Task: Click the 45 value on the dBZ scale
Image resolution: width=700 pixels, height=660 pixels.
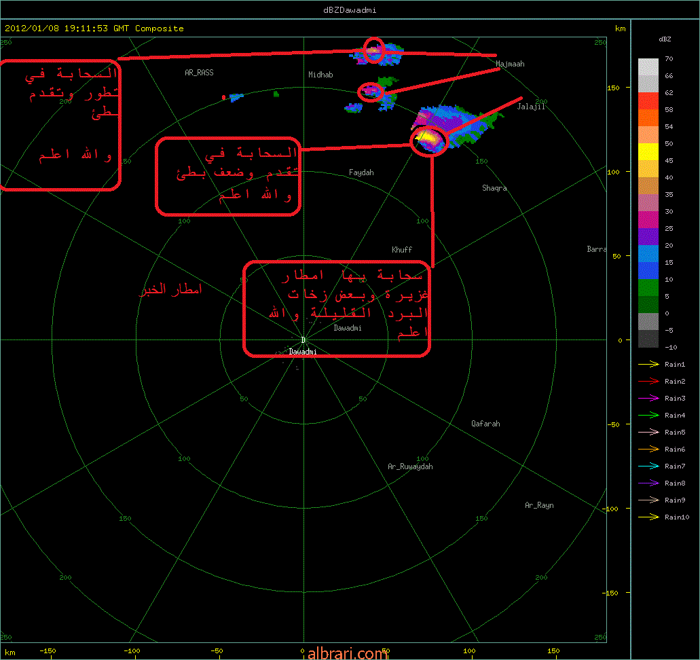Action: click(669, 160)
